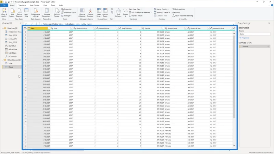274x154 pixels.
Task: Cancel formula edit with X icon
Action: [x=26, y=24]
